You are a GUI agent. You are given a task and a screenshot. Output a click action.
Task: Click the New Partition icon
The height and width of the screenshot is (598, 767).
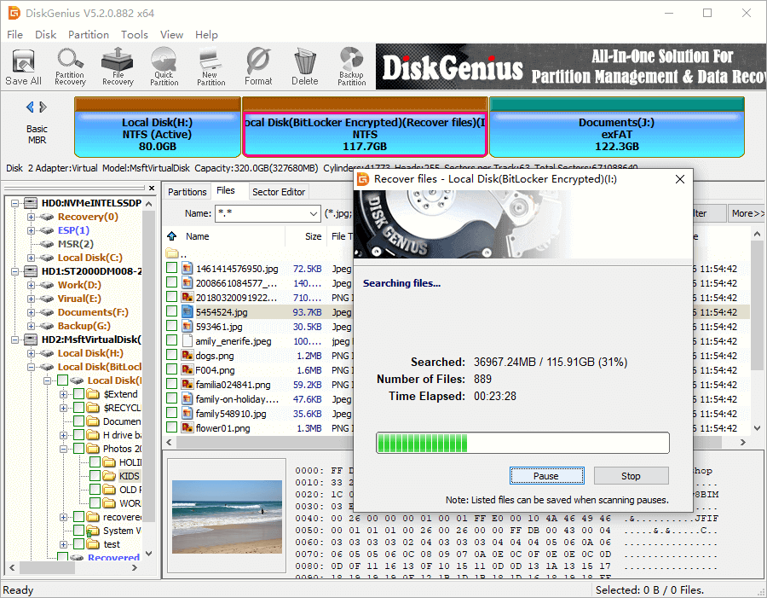tap(210, 67)
